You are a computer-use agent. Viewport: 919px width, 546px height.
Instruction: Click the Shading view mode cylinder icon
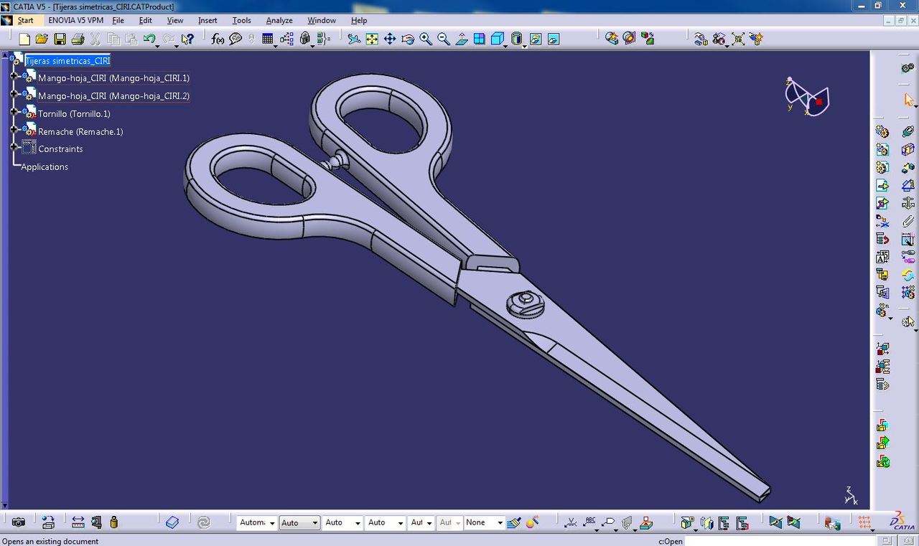coord(517,39)
